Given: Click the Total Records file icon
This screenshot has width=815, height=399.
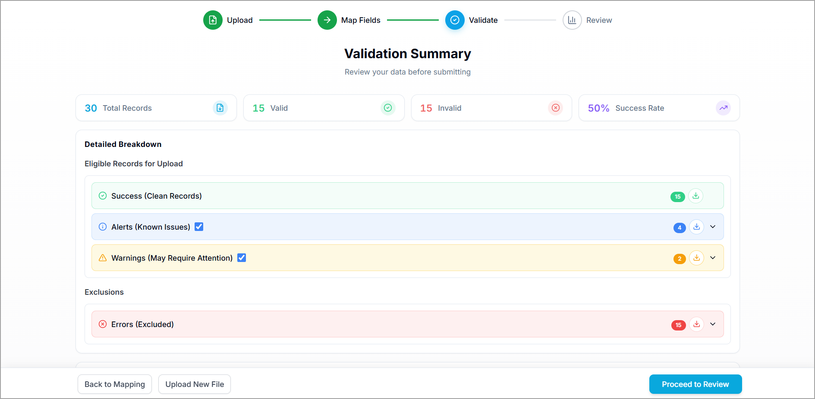Looking at the screenshot, I should [220, 108].
